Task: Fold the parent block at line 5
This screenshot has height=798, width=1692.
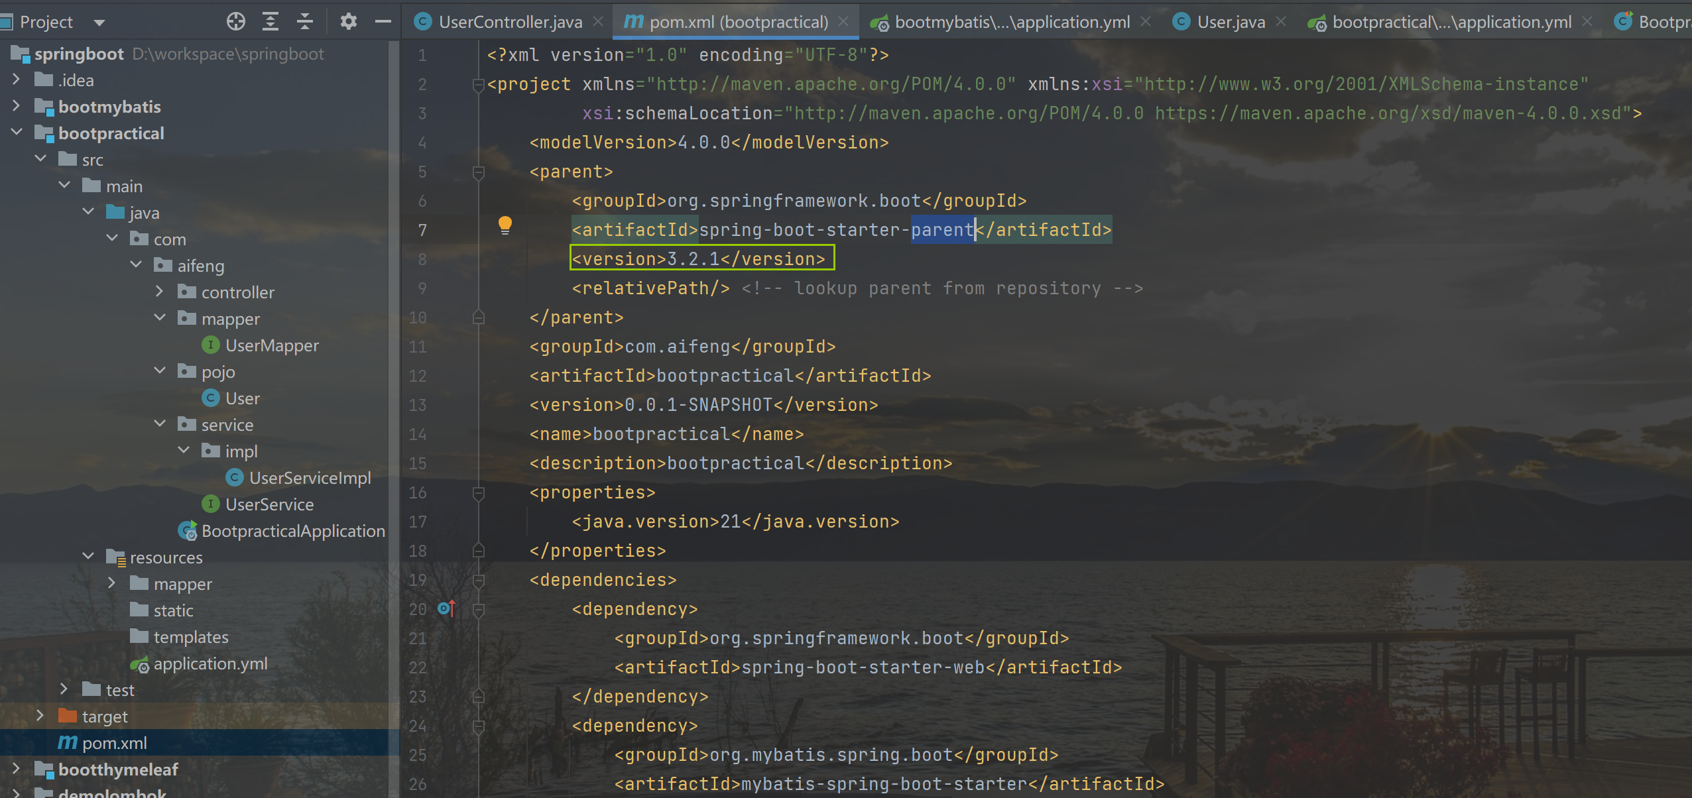Action: tap(478, 172)
